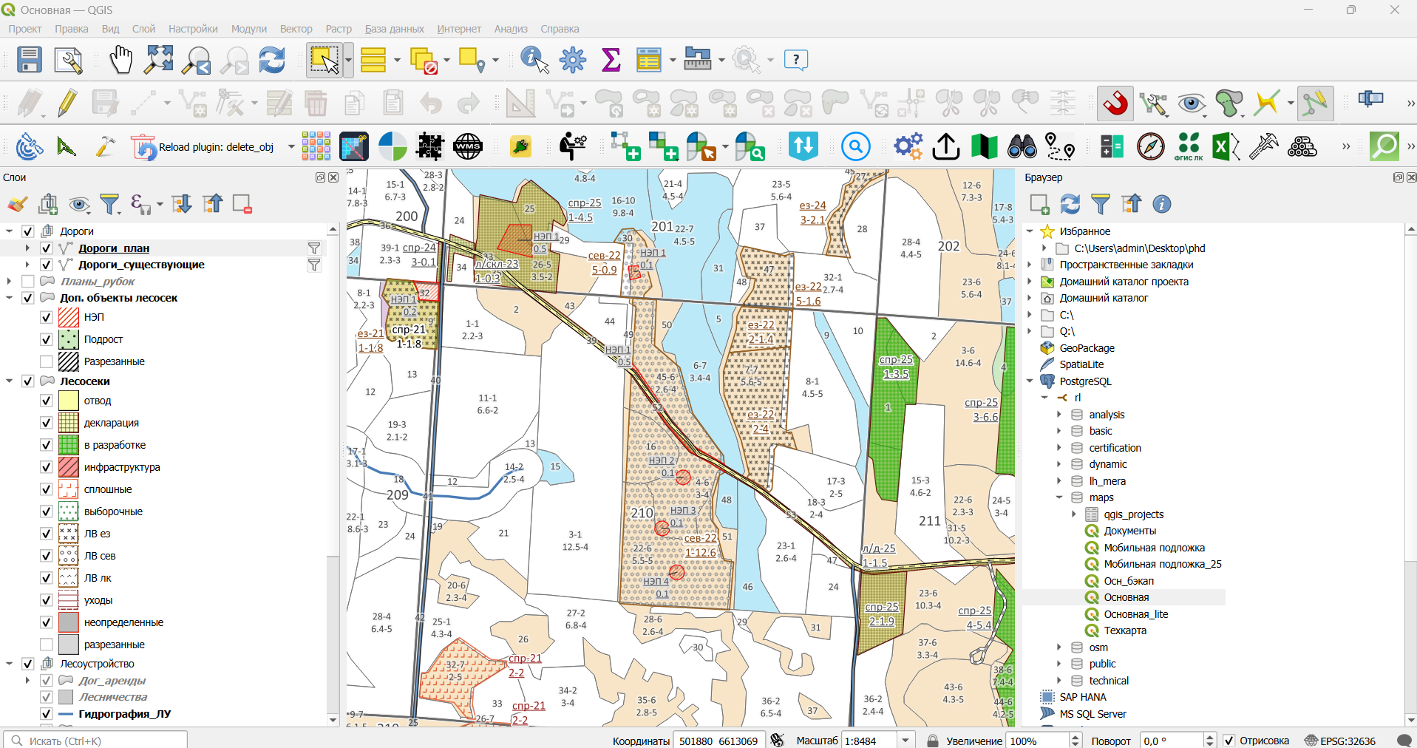
Task: Click Browser panel info properties icon
Action: [1162, 204]
